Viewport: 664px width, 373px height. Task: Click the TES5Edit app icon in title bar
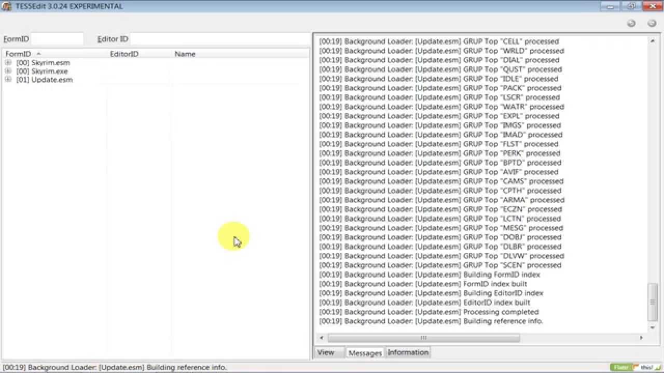(x=7, y=6)
